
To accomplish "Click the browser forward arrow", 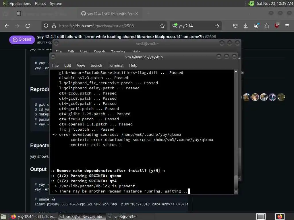I will click(17, 26).
